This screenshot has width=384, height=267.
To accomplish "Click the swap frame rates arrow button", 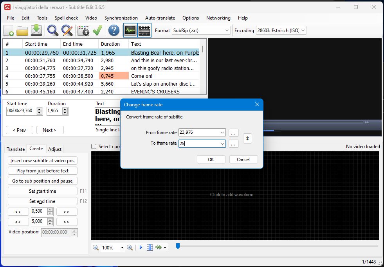I will pos(247,138).
